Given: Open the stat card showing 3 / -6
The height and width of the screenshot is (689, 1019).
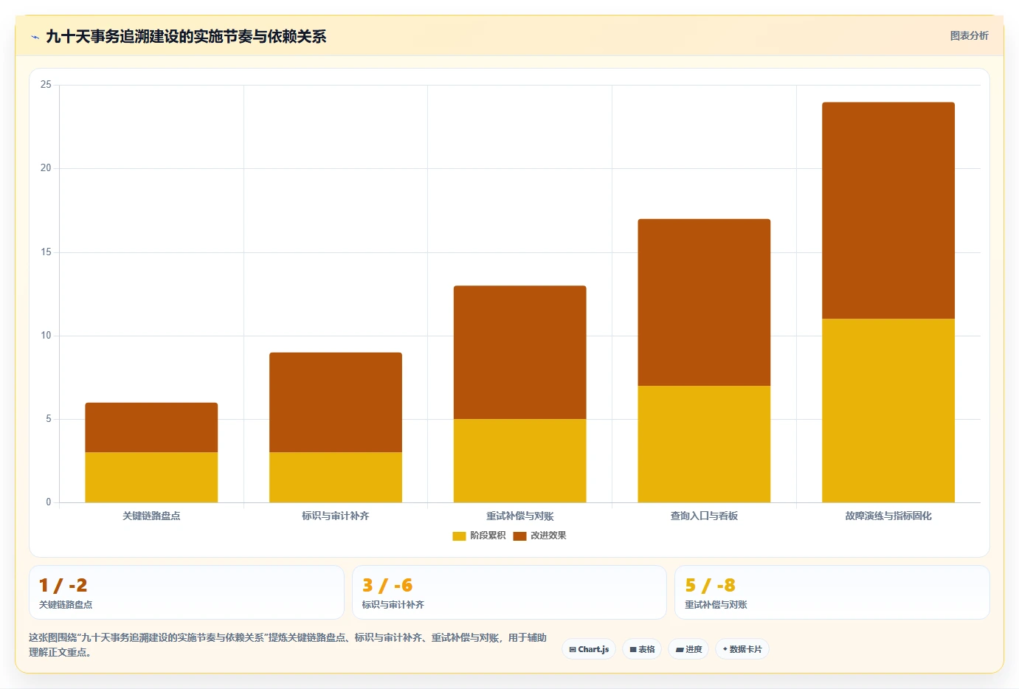Looking at the screenshot, I should point(509,592).
